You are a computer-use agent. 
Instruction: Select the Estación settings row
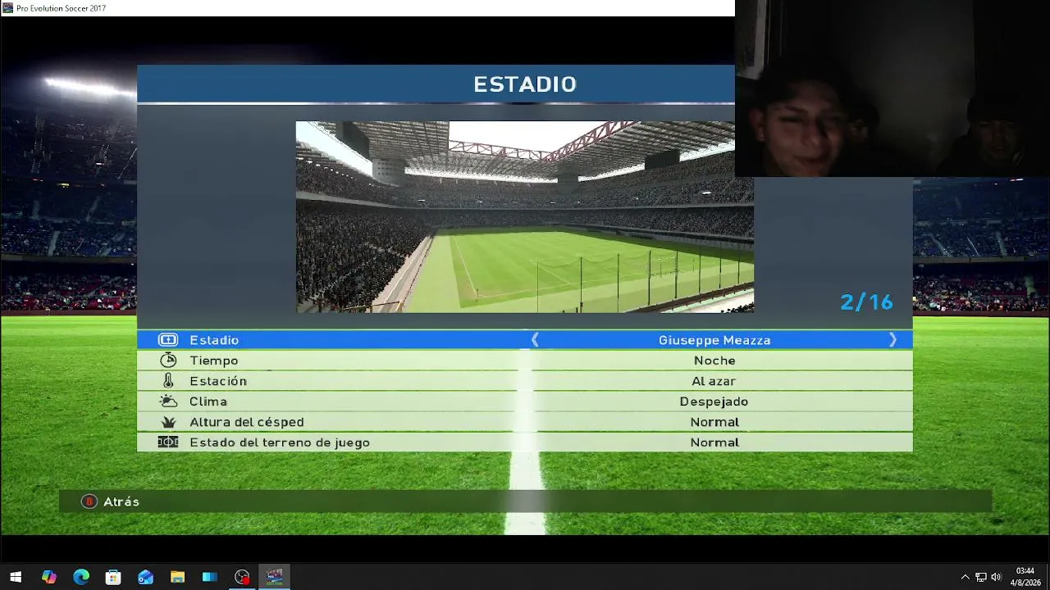pos(525,381)
